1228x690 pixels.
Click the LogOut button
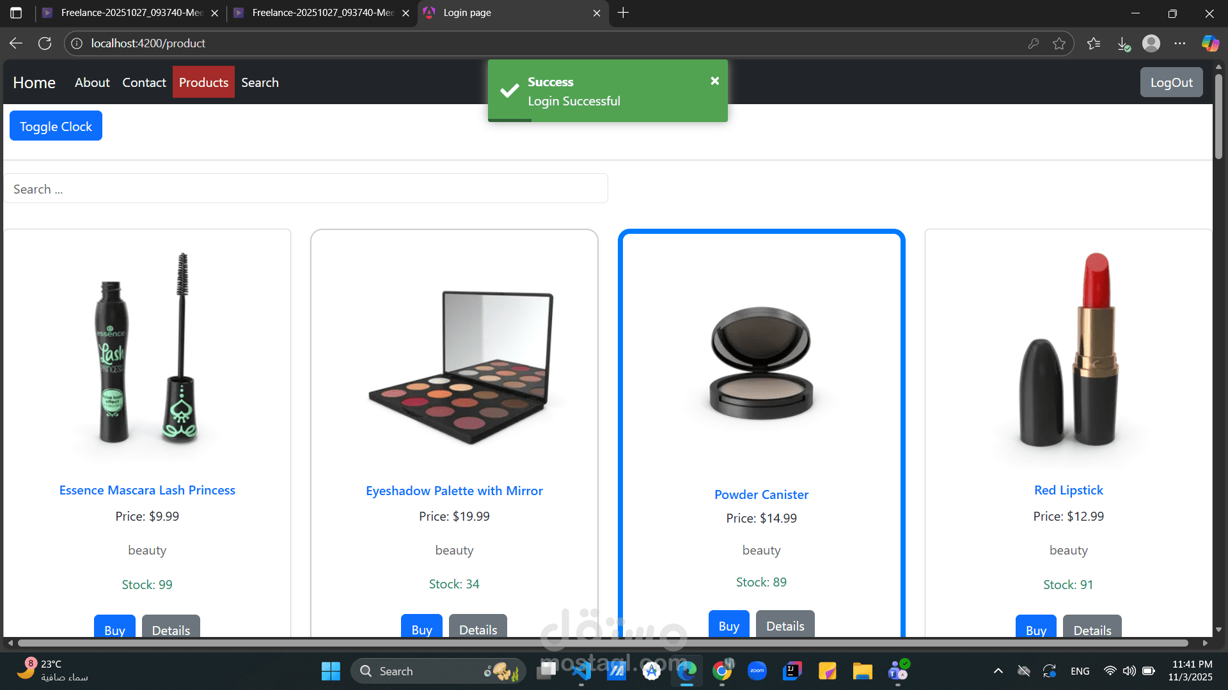point(1171,82)
